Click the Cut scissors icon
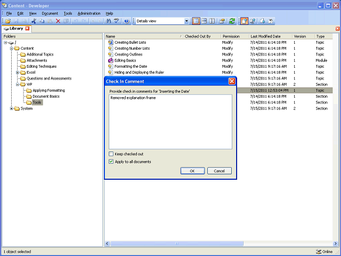This screenshot has height=256, width=341. [x=34, y=21]
